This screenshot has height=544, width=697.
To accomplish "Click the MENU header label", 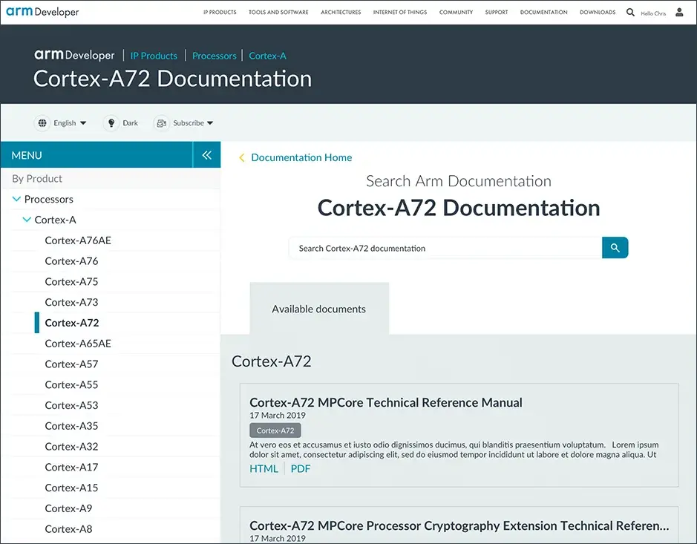I will click(x=27, y=155).
